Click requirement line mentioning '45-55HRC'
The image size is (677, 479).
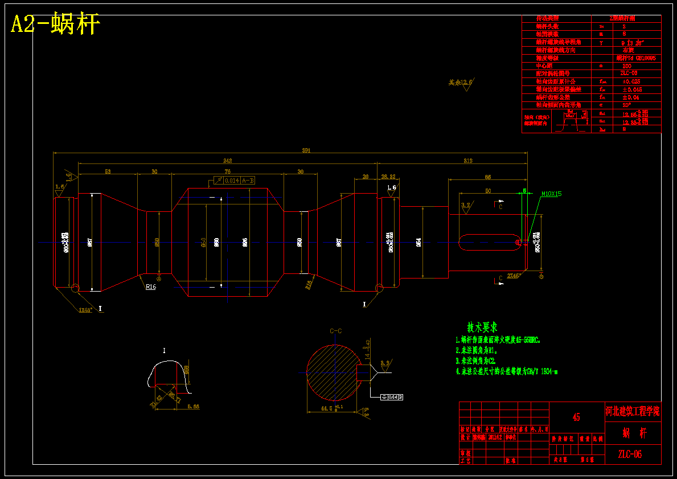[x=498, y=339]
